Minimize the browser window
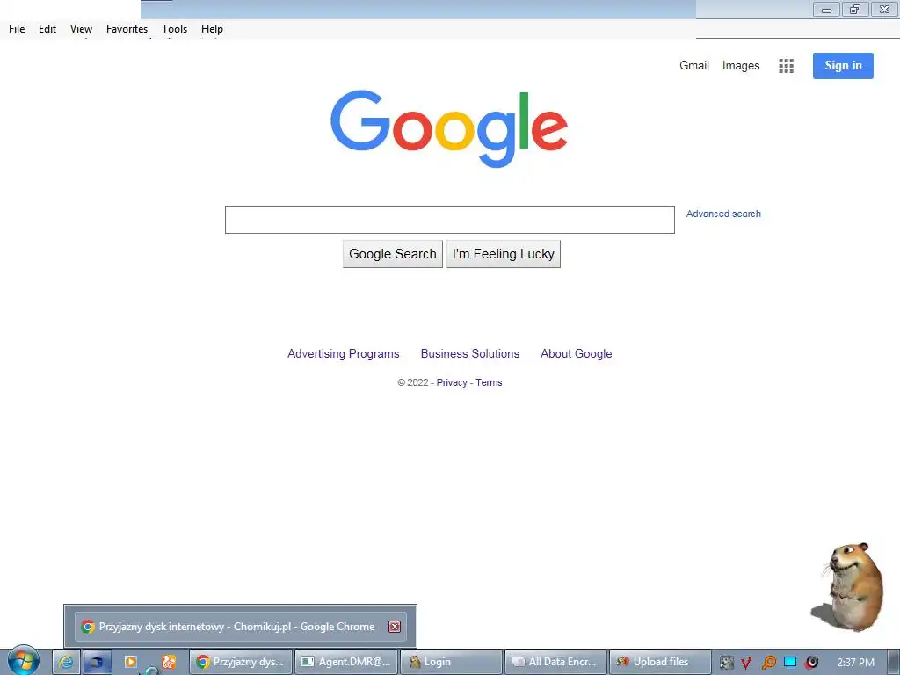900x675 pixels. (826, 9)
